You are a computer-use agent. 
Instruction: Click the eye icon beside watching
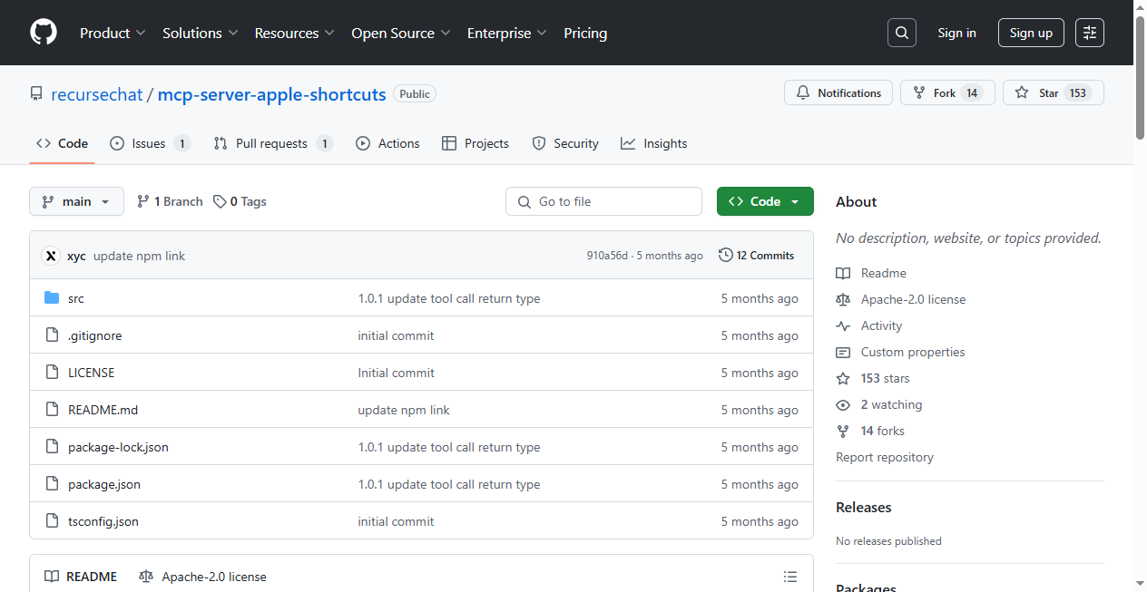(x=843, y=404)
